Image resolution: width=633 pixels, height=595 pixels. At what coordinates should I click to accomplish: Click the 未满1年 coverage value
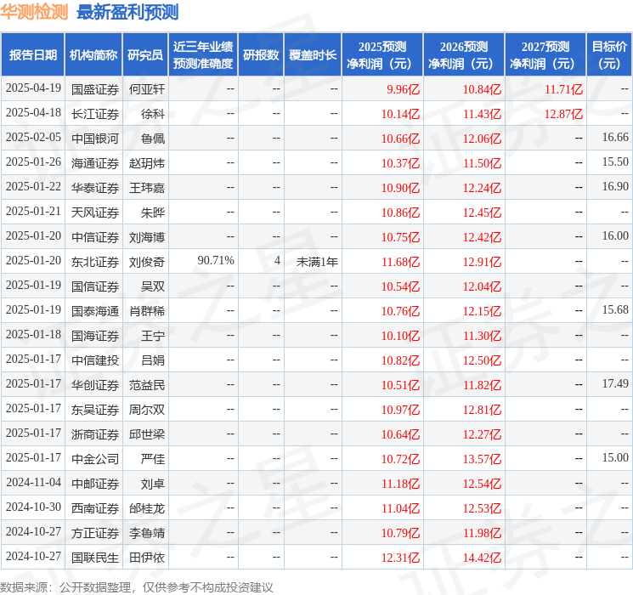317,262
